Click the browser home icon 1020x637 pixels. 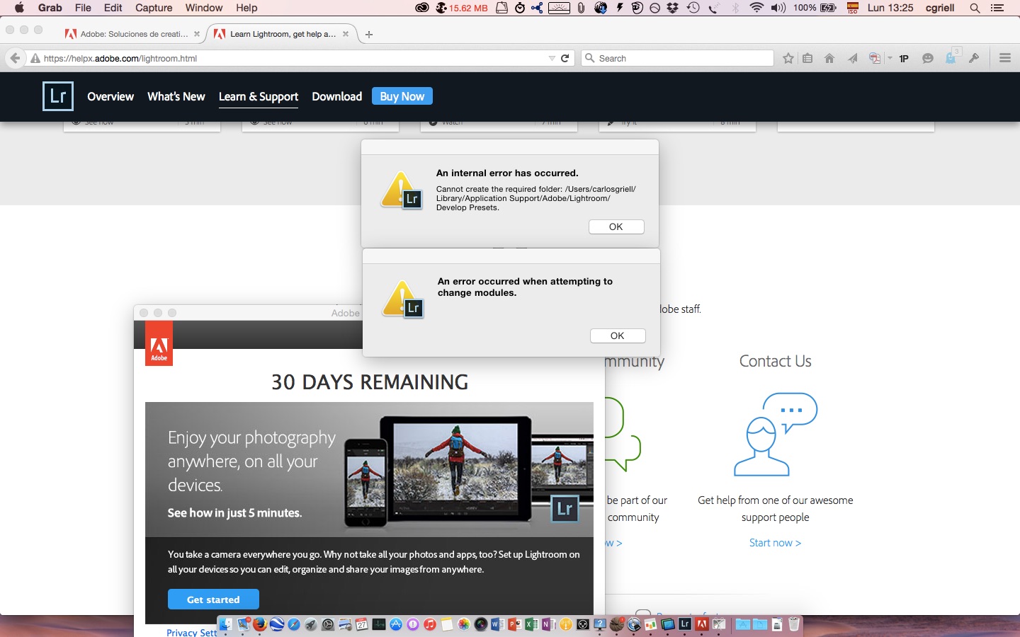pos(829,59)
